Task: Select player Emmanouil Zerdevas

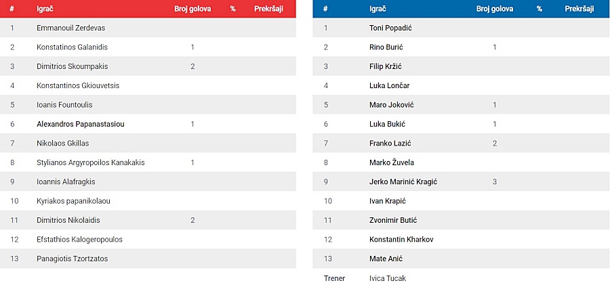Action: point(70,28)
